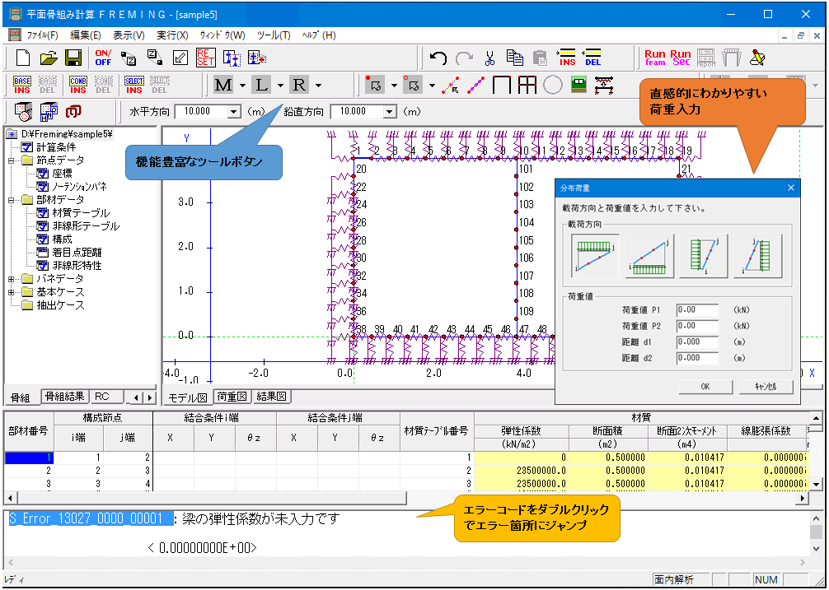Open the dropdown arrow next to M button

click(241, 86)
